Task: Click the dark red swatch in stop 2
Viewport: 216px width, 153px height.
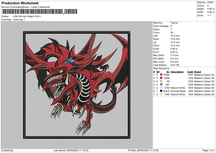Action: pyautogui.click(x=161, y=78)
